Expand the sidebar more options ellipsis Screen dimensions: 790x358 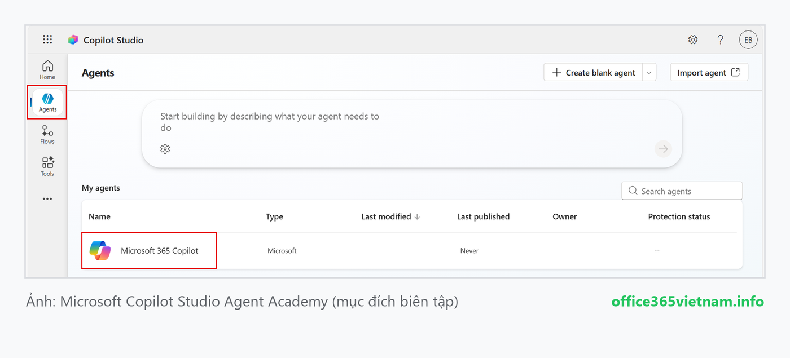click(x=47, y=198)
